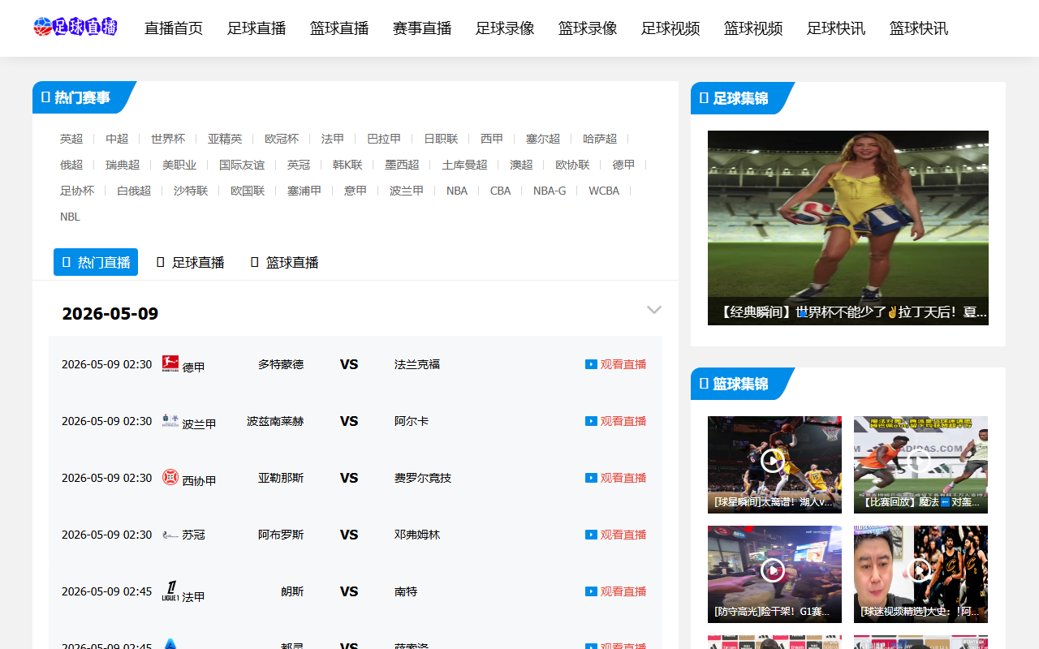Open 足球录像 navigation item
This screenshot has height=649, width=1039.
[505, 28]
